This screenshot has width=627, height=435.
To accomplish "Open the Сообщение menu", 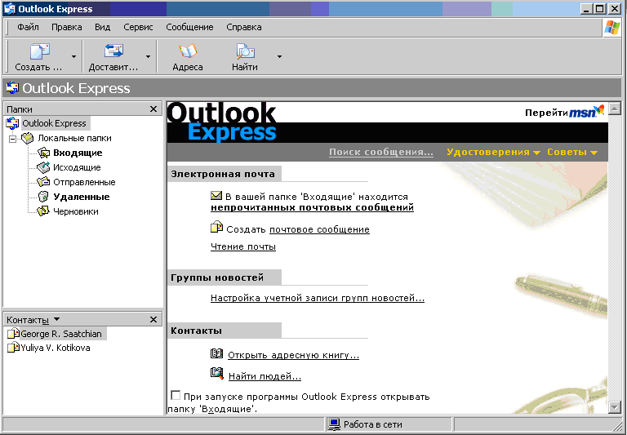I will pos(189,27).
